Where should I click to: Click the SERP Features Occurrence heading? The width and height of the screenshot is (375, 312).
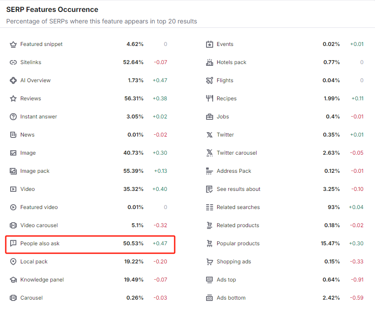[x=52, y=10]
